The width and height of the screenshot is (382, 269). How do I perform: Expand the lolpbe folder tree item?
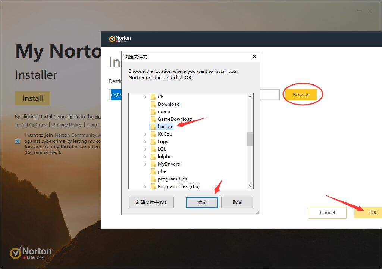tap(145, 156)
